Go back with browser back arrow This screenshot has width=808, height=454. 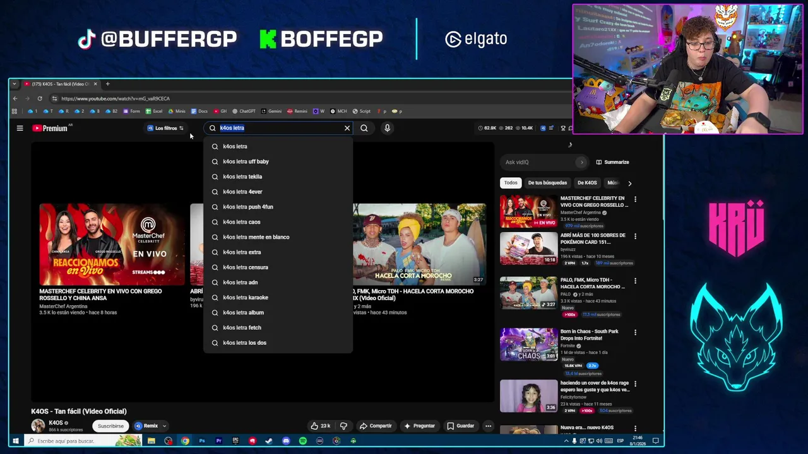click(x=15, y=98)
